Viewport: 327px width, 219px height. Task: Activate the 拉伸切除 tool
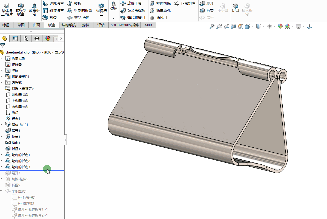[x=160, y=3]
